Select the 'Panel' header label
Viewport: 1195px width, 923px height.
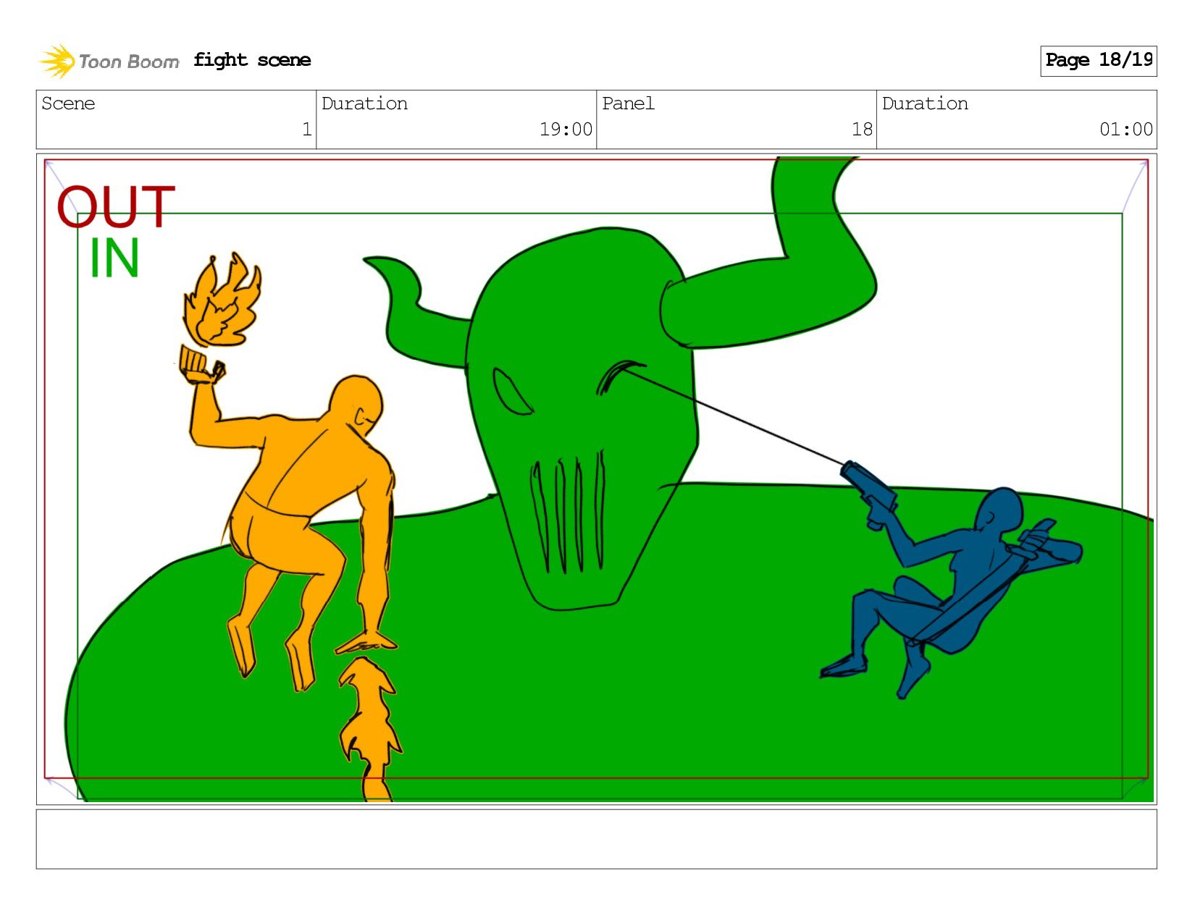pyautogui.click(x=628, y=104)
